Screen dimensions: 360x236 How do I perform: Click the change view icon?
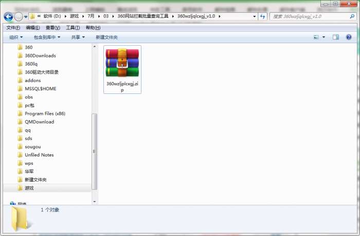pos(316,37)
